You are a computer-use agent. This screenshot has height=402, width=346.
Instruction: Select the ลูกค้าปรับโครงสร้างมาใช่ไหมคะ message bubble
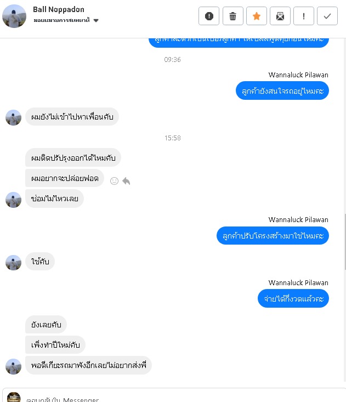coord(273,236)
